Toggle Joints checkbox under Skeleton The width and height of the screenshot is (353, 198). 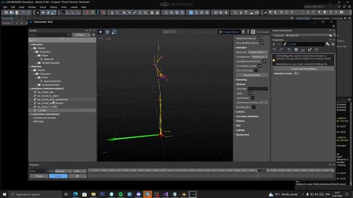click(x=250, y=94)
